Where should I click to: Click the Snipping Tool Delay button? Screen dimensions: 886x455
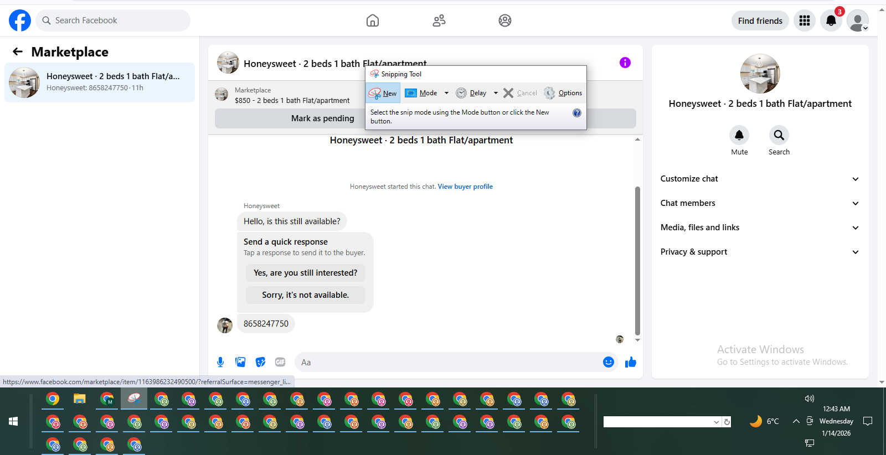[471, 93]
